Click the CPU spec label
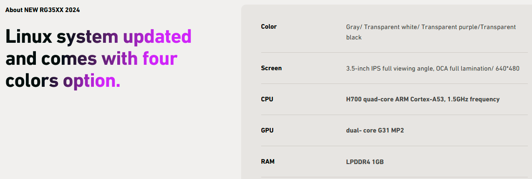This screenshot has width=532, height=179. pyautogui.click(x=267, y=99)
